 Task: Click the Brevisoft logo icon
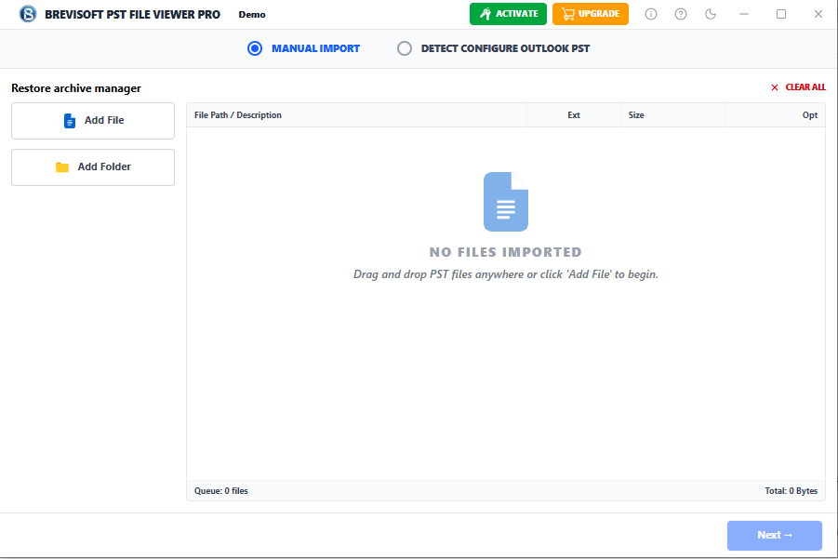tap(28, 14)
